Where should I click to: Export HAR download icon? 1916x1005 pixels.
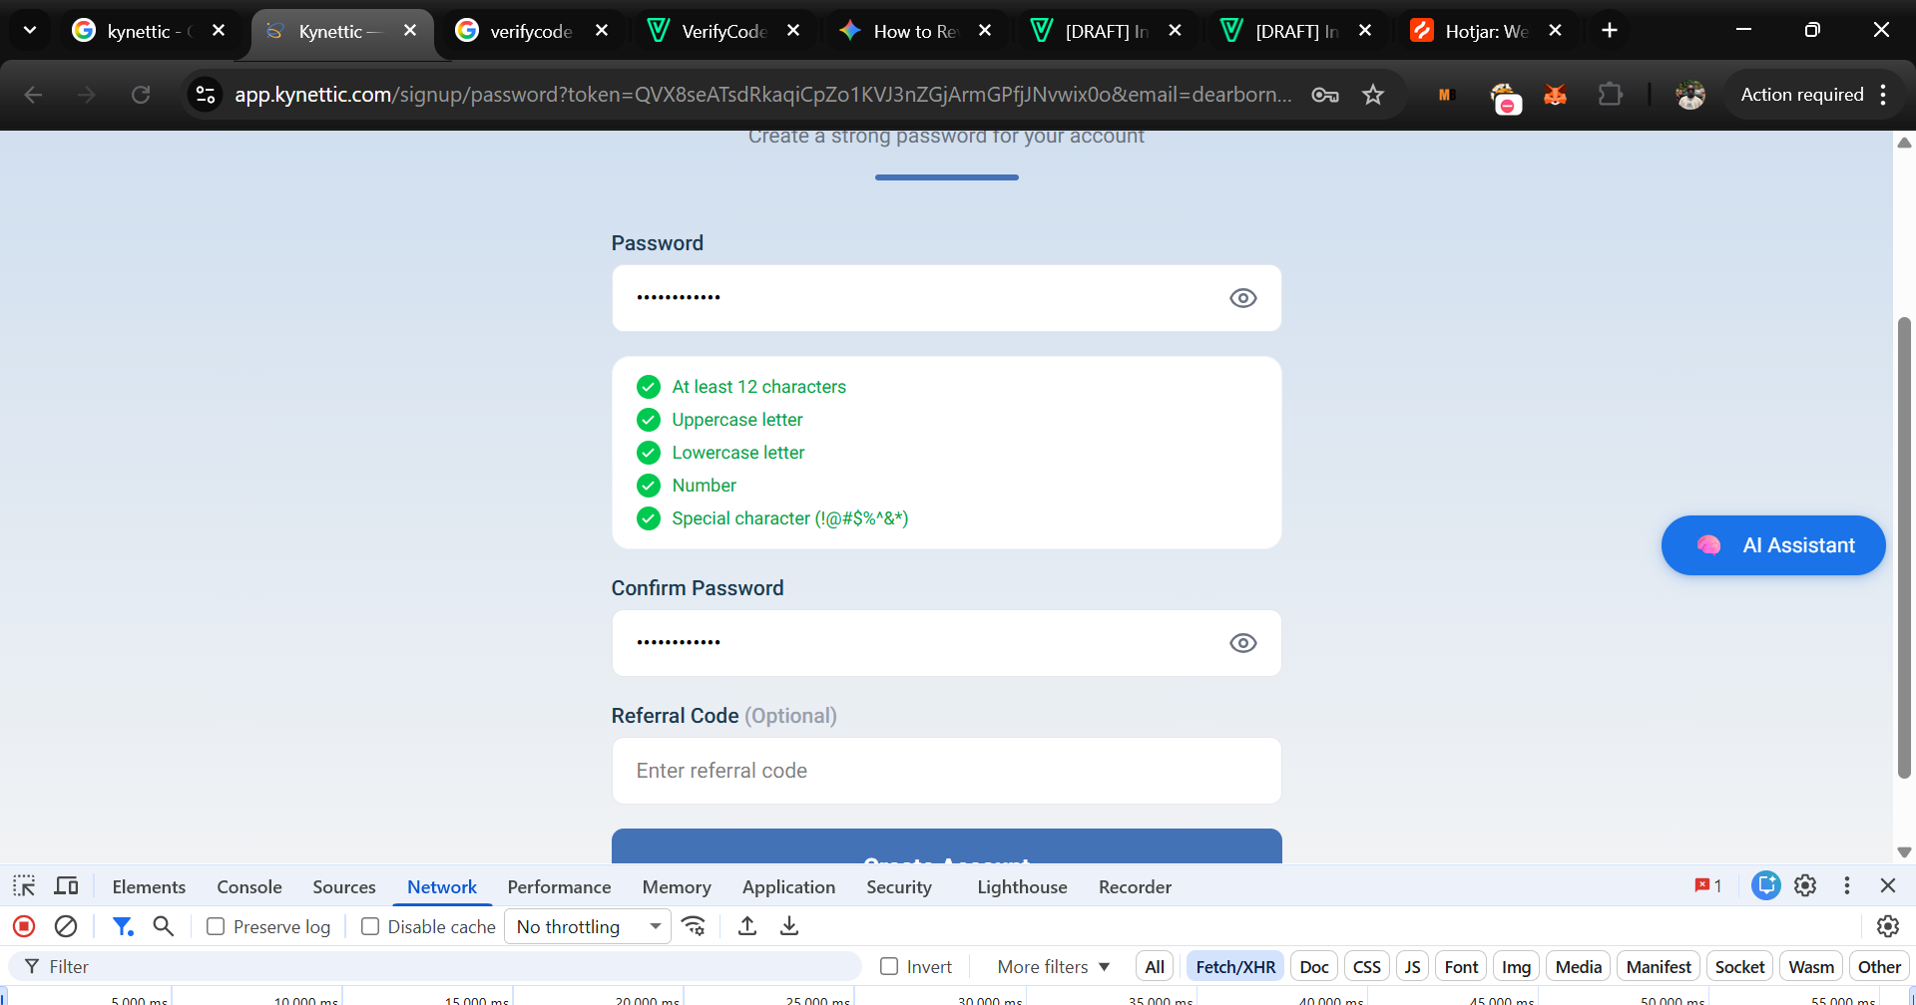[x=789, y=926]
